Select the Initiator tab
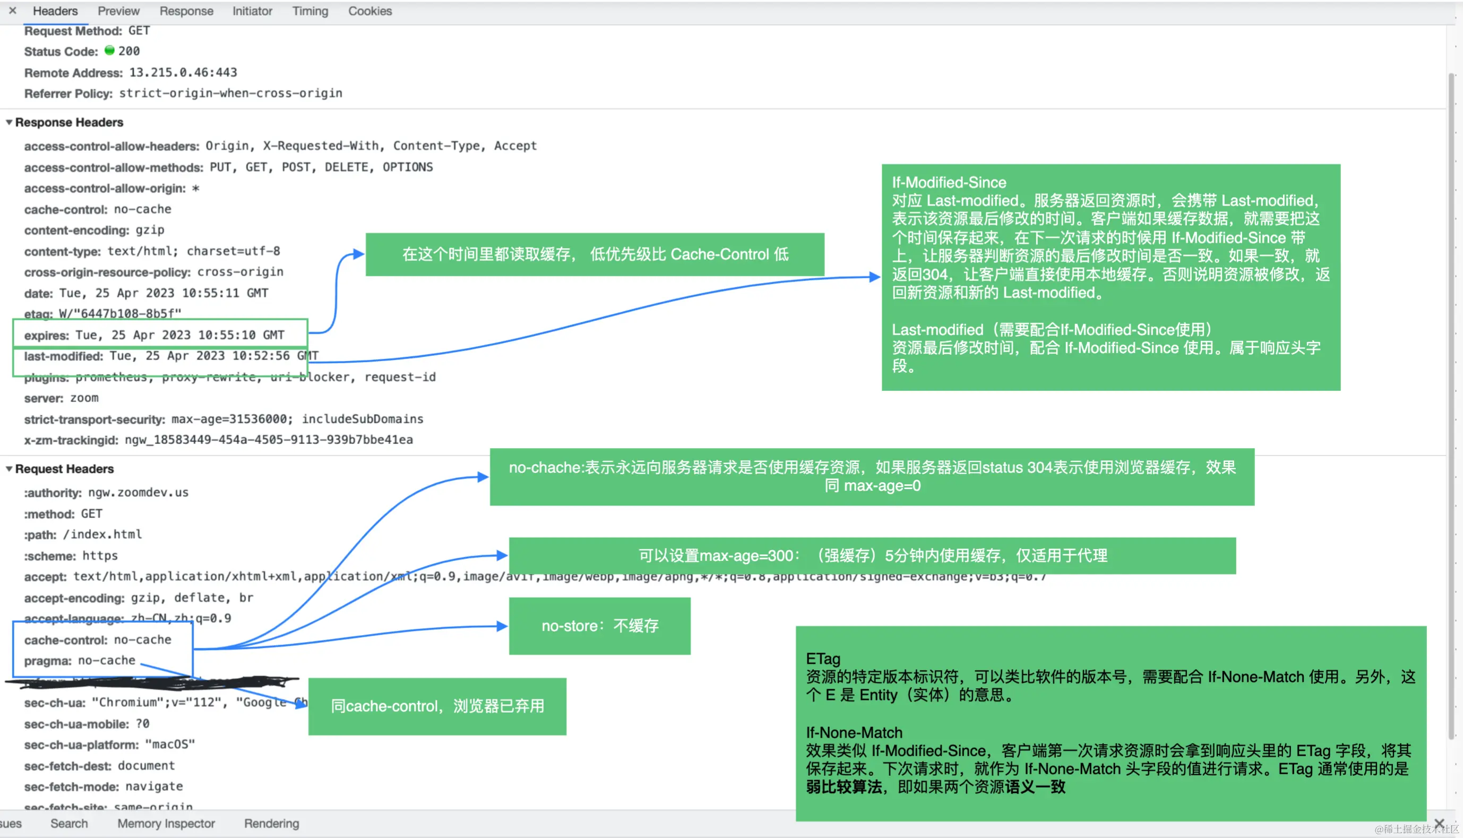 pyautogui.click(x=252, y=11)
